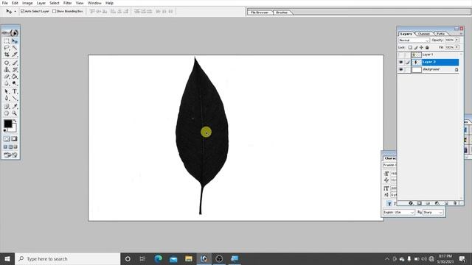Open the Brushes tab
The height and width of the screenshot is (265, 472).
(282, 13)
